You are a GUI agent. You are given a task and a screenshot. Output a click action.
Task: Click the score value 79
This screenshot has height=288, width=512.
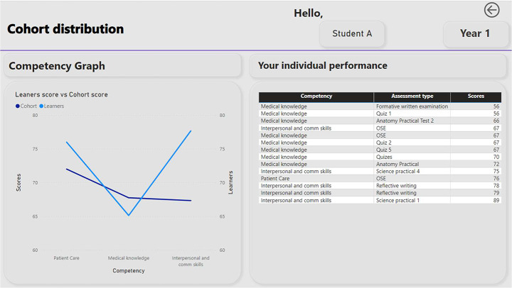[x=496, y=193]
